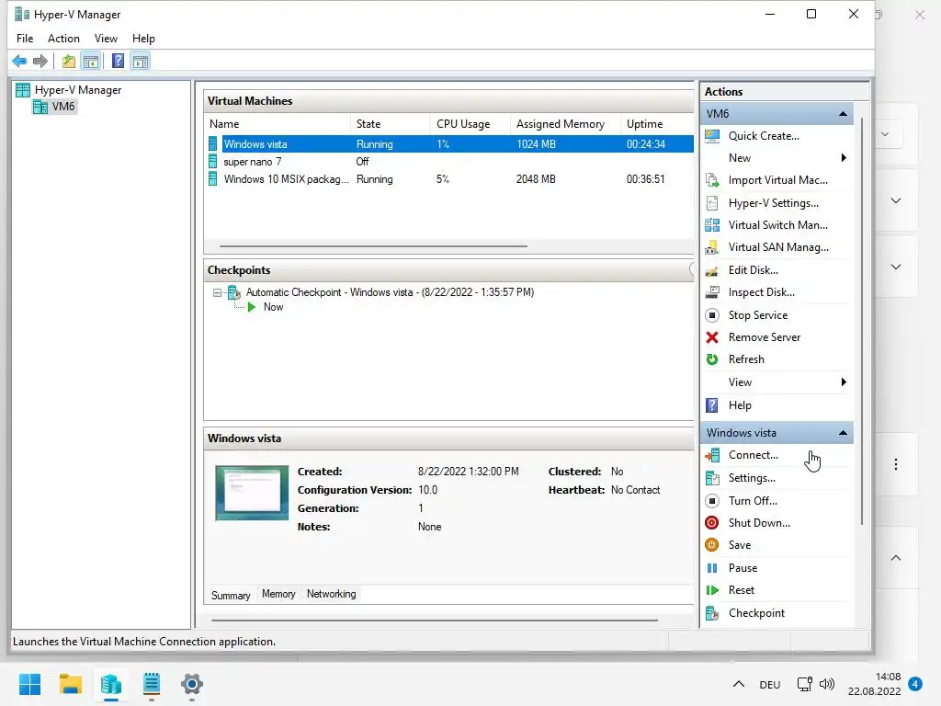Sort by the Name column header
Viewport: 941px width, 706px height.
pos(278,124)
